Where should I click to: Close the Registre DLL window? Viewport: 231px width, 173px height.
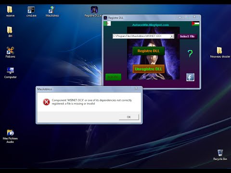pos(194,17)
